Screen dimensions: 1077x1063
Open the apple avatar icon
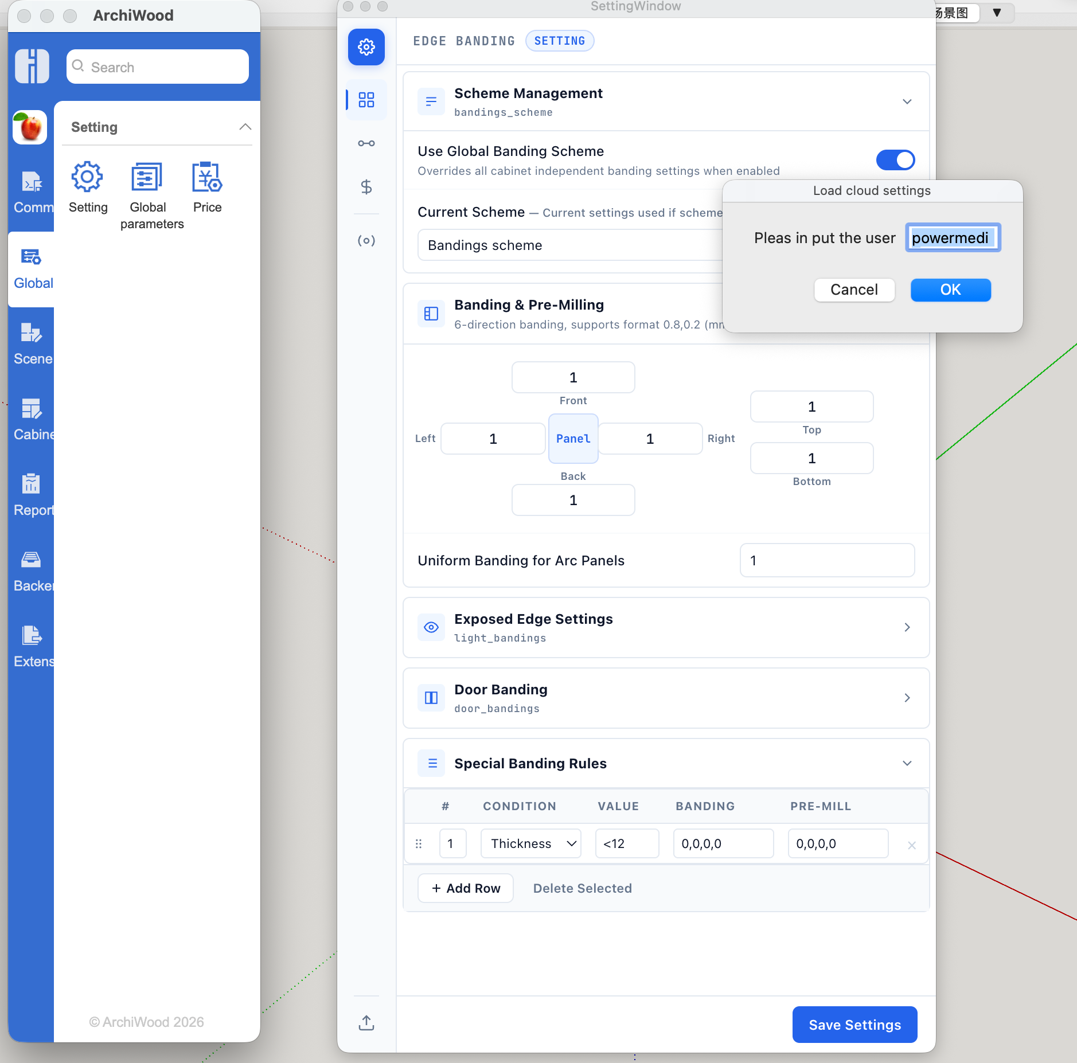30,127
